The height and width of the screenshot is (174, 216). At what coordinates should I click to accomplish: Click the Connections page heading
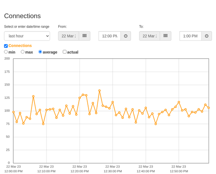coord(22,16)
